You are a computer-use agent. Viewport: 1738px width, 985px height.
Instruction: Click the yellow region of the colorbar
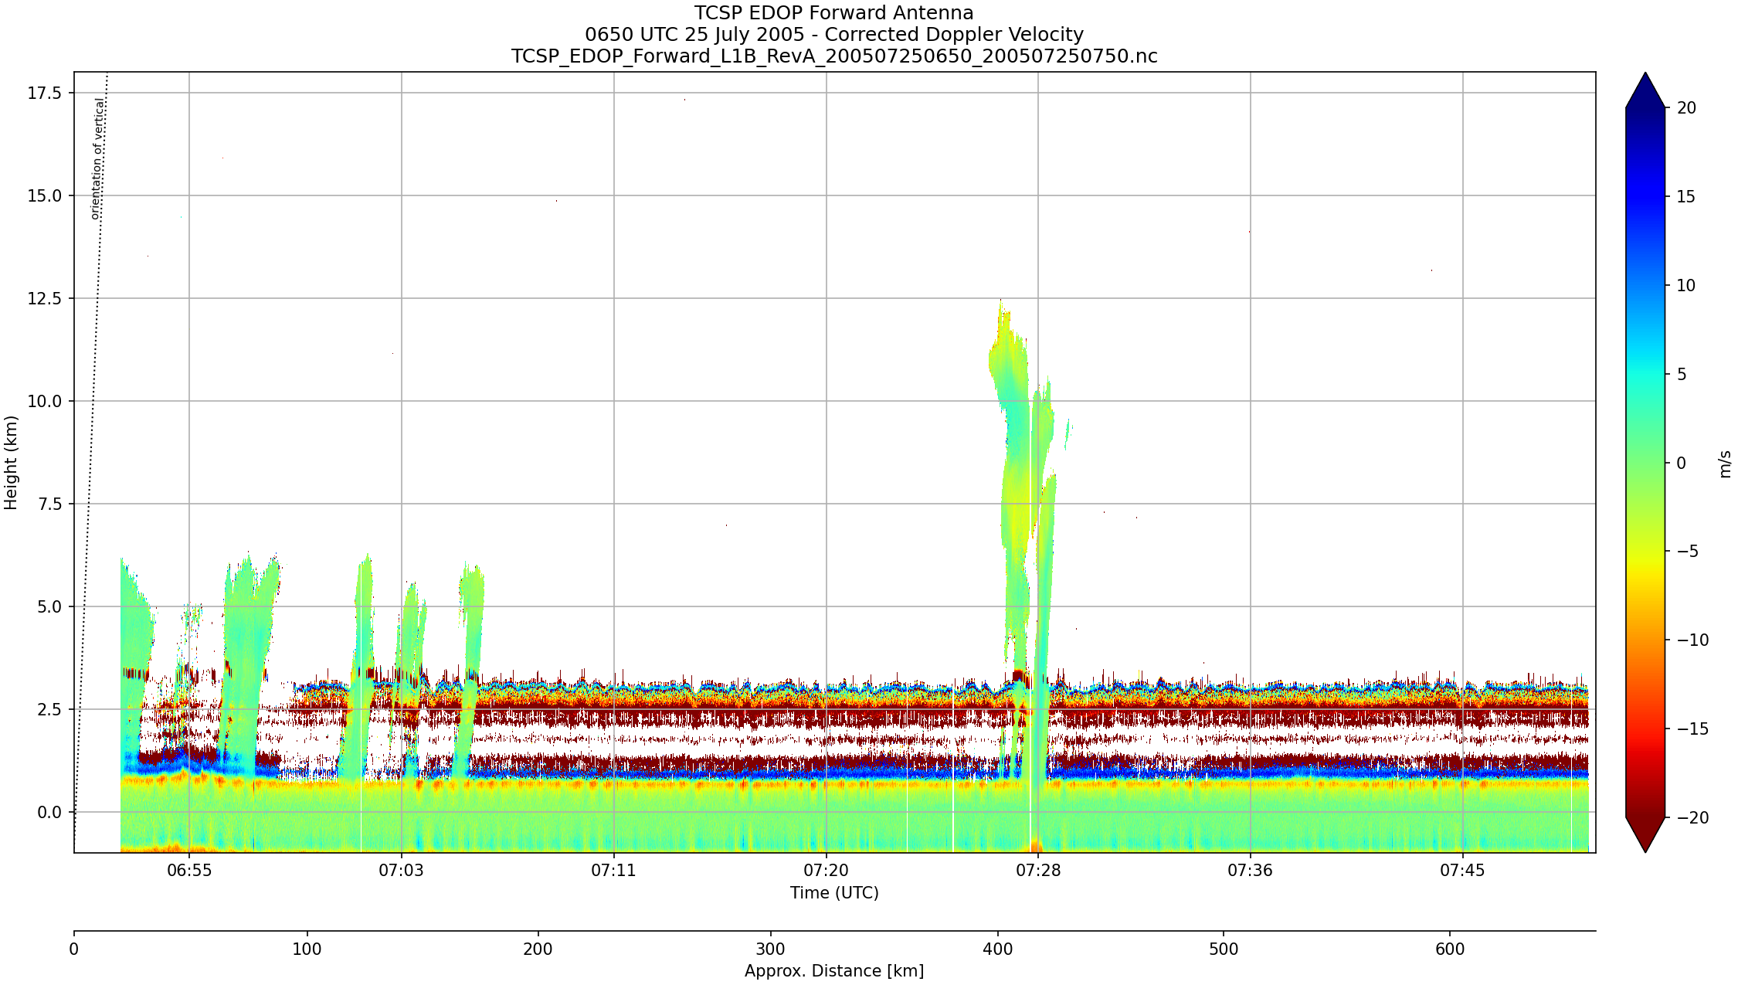[1645, 568]
